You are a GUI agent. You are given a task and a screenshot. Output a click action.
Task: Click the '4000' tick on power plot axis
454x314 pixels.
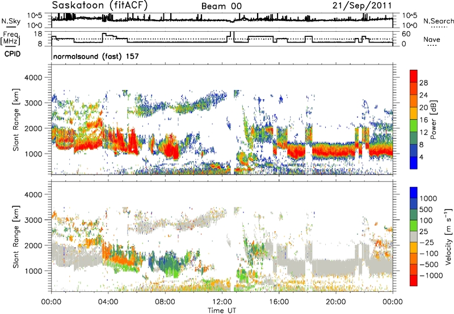[33, 78]
